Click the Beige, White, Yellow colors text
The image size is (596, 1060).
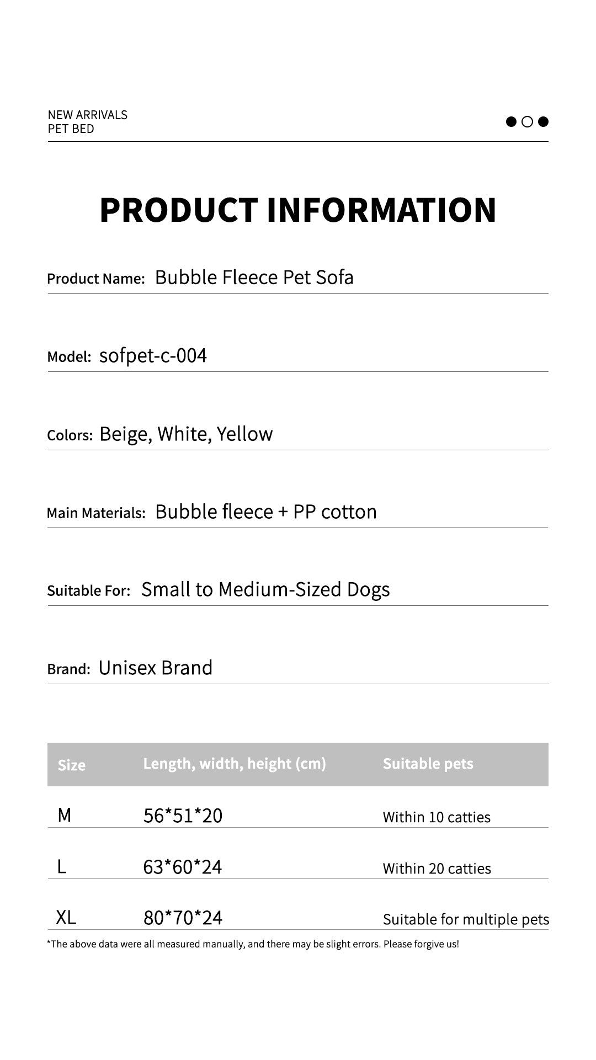coord(186,434)
